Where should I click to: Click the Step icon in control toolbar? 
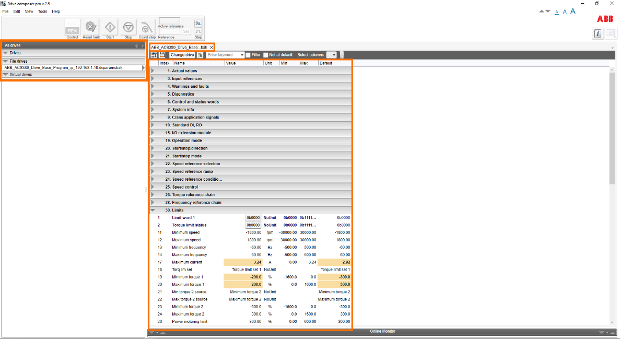(198, 31)
